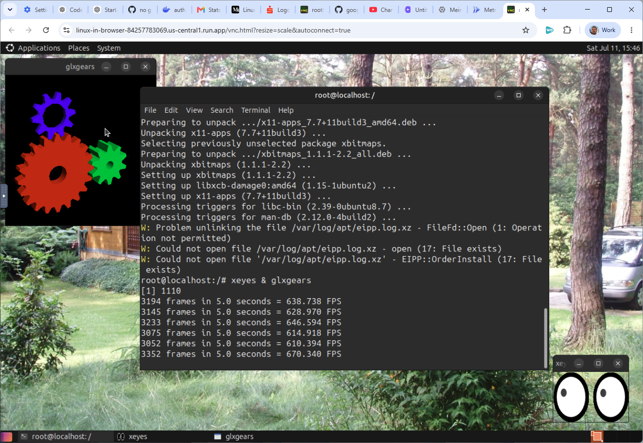Switch to the Logo browser tab
Viewport: 643px width, 443px height.
pyautogui.click(x=278, y=10)
